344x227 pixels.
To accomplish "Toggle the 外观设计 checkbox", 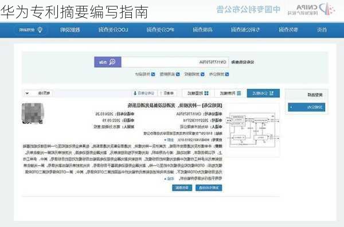I will tap(153, 75).
